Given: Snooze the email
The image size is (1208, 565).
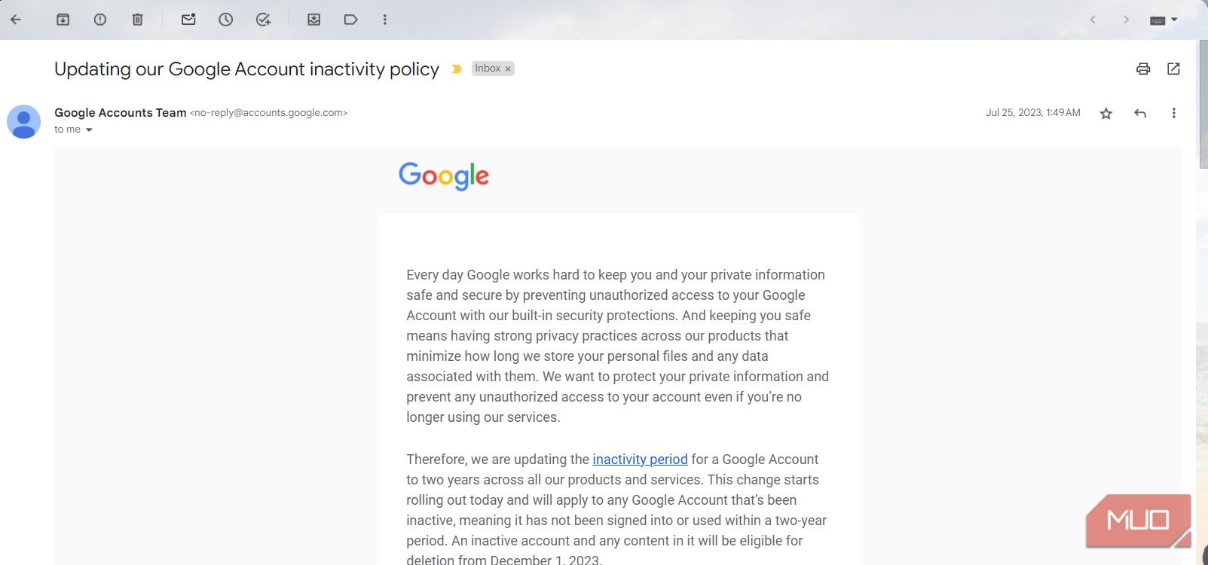Looking at the screenshot, I should click(225, 20).
